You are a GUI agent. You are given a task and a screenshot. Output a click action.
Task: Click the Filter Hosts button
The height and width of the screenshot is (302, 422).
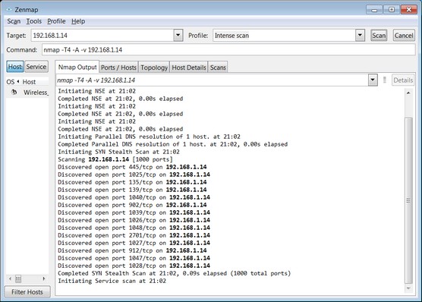click(x=27, y=292)
